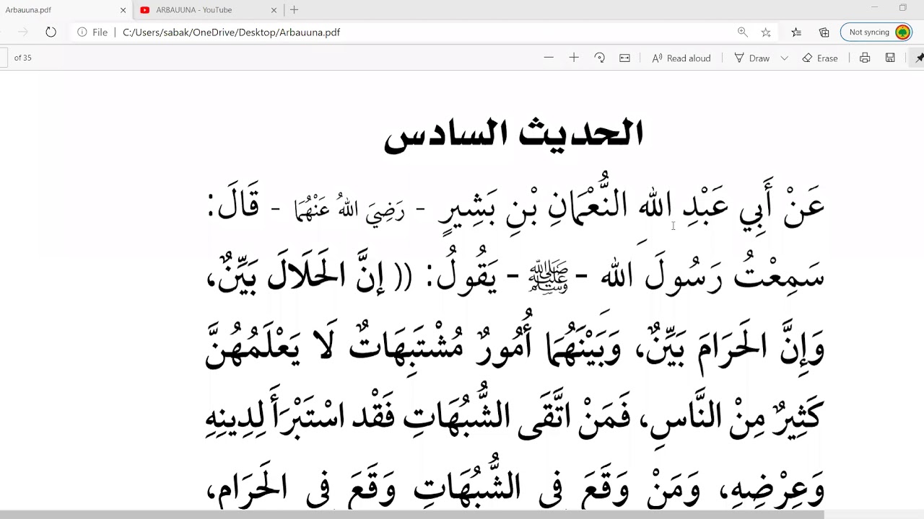Screen dimensions: 924x519
Task: Open the browser zoom magnifier
Action: pos(742,32)
